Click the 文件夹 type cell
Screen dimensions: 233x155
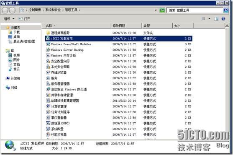[148, 33]
